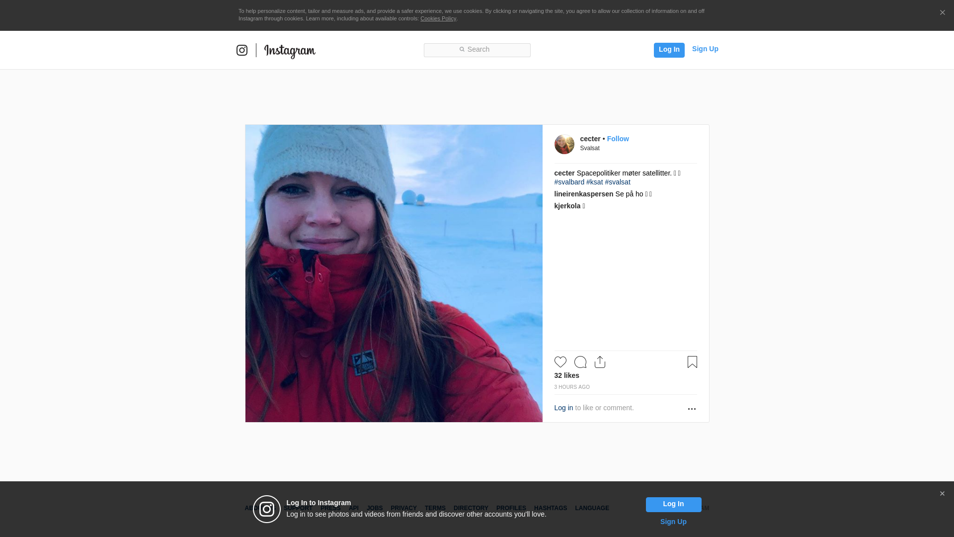Click the Instagram icon in bottom banner
The height and width of the screenshot is (537, 954).
point(267,509)
